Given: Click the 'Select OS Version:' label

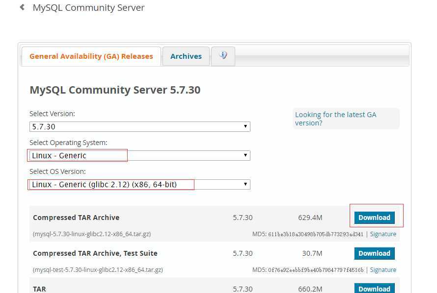Looking at the screenshot, I should coord(57,171).
